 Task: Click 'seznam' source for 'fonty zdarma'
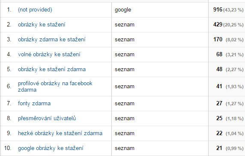click(x=125, y=104)
